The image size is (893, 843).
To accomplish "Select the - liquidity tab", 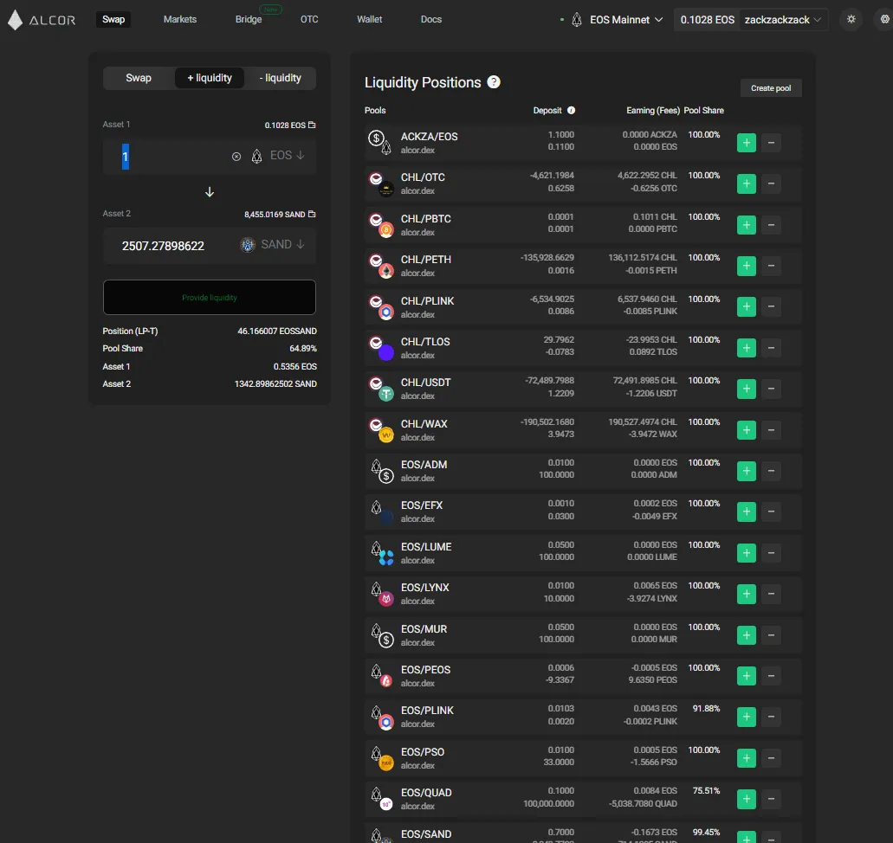I will [281, 78].
